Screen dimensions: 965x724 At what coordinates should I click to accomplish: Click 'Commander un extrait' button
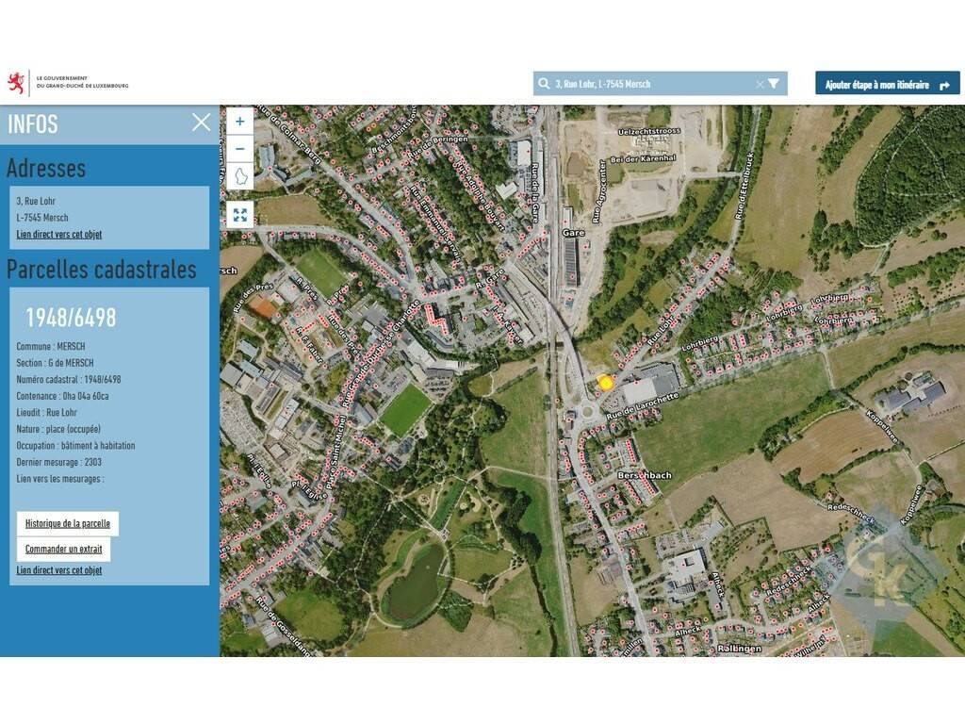[63, 550]
